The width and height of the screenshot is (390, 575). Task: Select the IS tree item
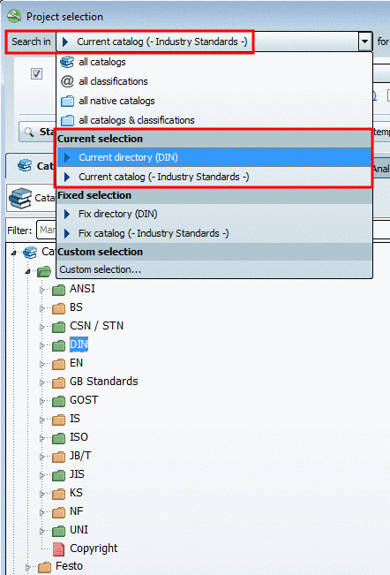coord(75,419)
